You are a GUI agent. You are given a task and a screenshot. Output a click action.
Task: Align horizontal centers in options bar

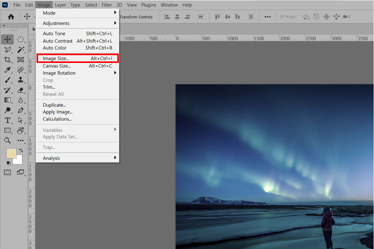pyautogui.click(x=177, y=17)
